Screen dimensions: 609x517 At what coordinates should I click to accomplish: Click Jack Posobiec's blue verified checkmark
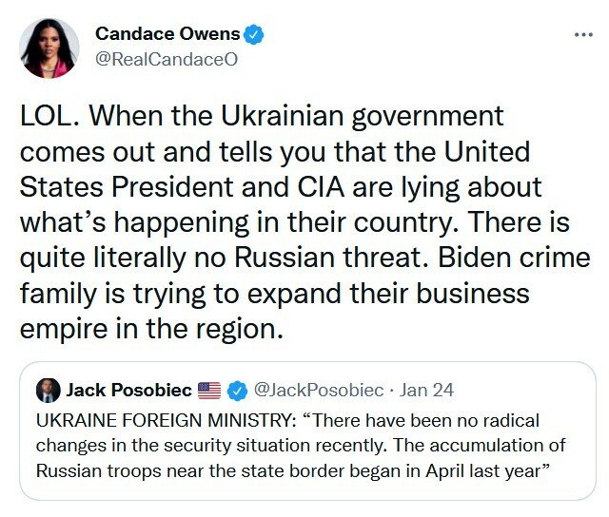point(234,390)
